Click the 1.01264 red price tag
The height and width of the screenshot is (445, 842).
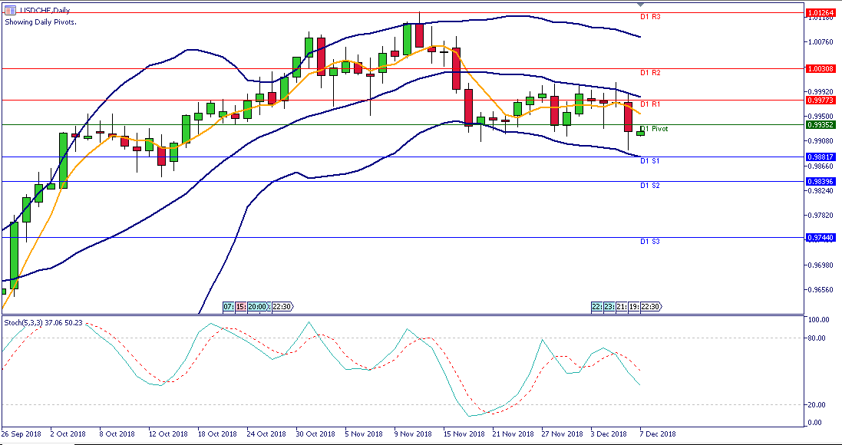(820, 12)
